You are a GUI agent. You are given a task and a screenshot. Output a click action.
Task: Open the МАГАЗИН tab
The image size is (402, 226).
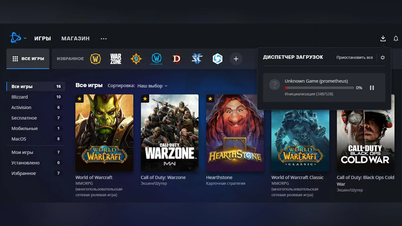tap(75, 39)
